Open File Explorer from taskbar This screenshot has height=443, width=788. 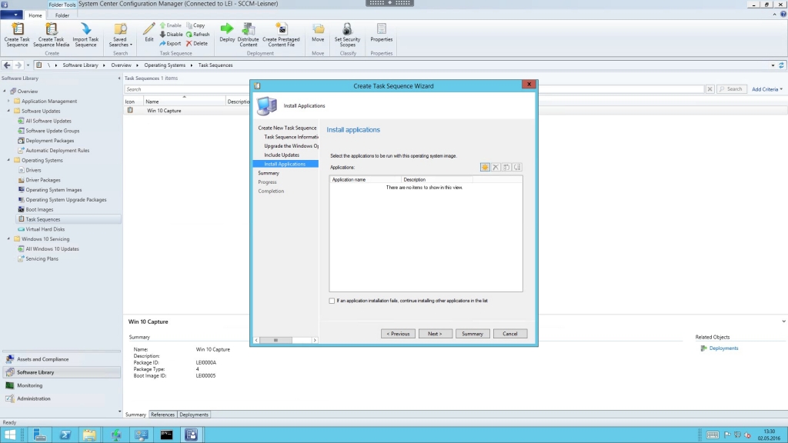pyautogui.click(x=89, y=435)
